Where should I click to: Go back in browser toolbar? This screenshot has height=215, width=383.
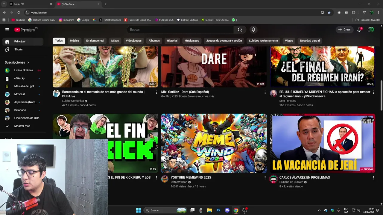[4, 13]
